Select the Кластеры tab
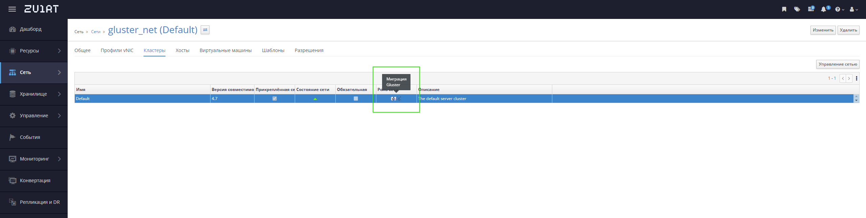The width and height of the screenshot is (866, 218). click(154, 50)
